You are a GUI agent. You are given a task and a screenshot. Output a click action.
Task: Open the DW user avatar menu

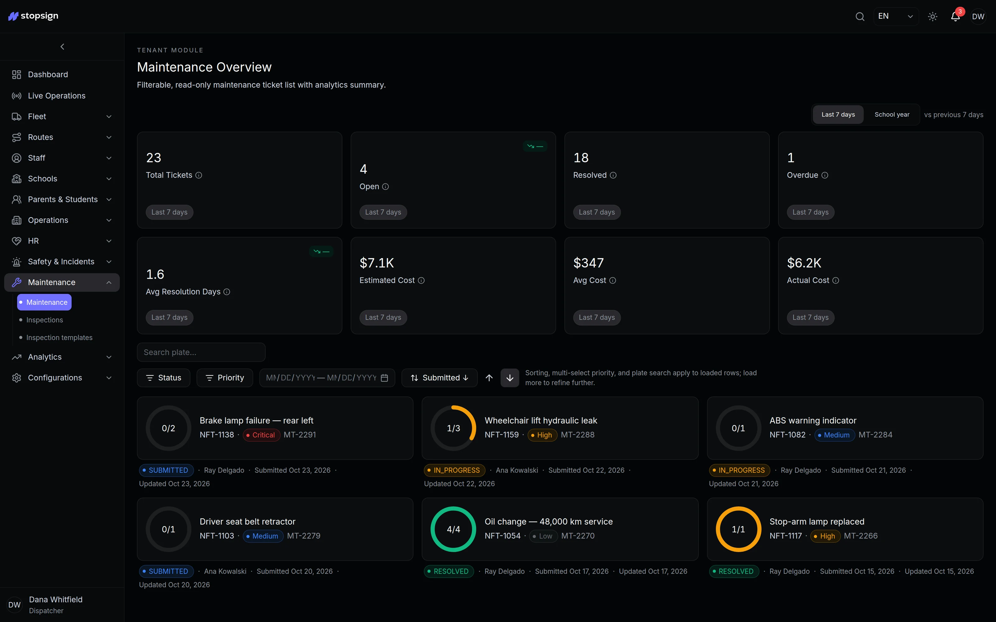(x=978, y=16)
